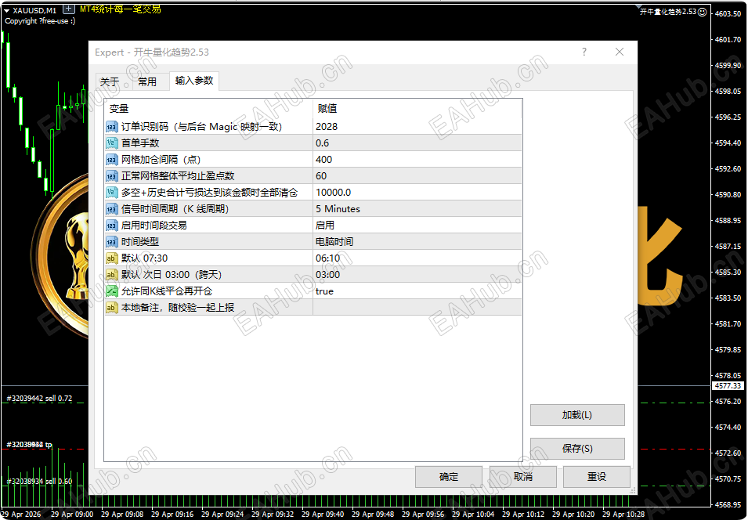Select the 正常网格整体平均止盈点数 variable name

[x=178, y=176]
